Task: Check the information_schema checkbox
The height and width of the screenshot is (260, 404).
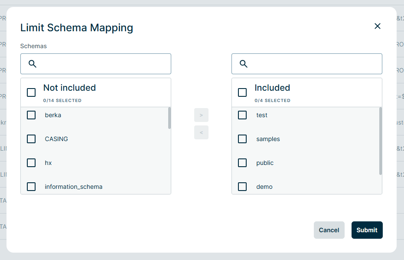Action: [31, 187]
